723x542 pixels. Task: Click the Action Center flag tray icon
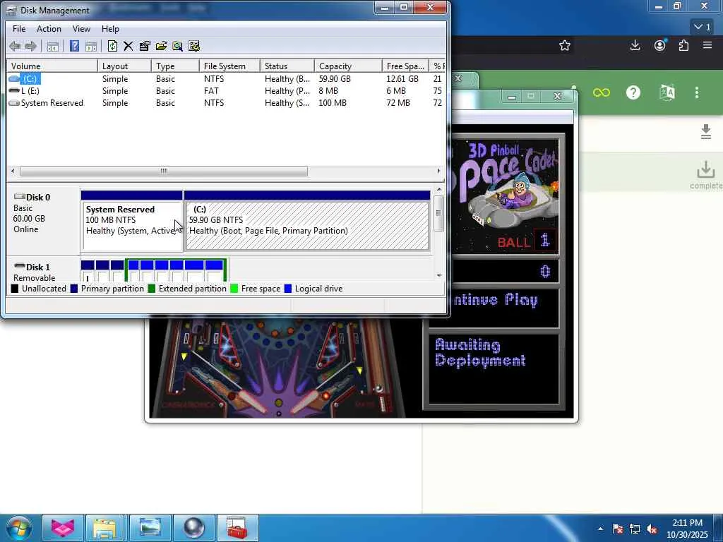click(618, 529)
